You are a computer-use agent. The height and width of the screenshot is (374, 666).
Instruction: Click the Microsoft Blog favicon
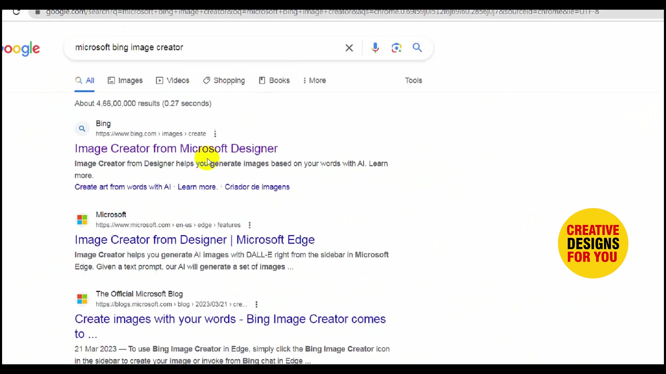[82, 299]
